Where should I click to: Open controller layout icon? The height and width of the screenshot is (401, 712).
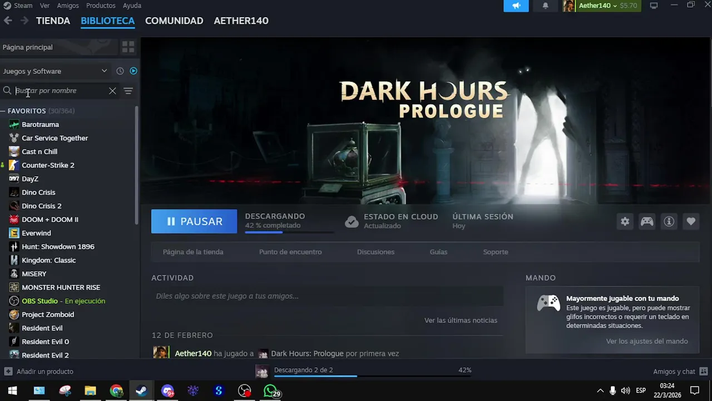tap(647, 222)
